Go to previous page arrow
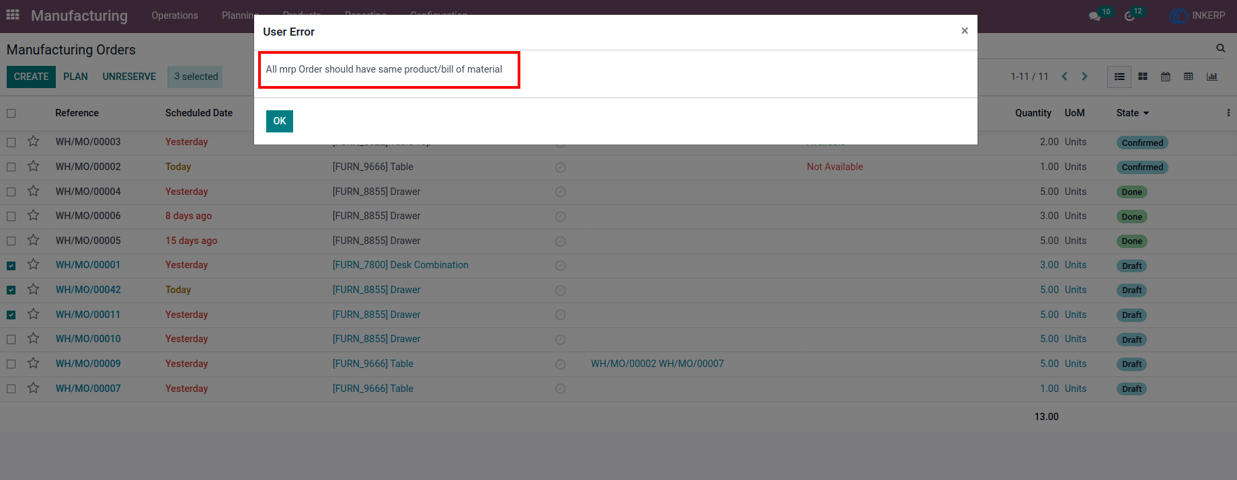Screen dimensions: 1237x480 coord(1064,77)
